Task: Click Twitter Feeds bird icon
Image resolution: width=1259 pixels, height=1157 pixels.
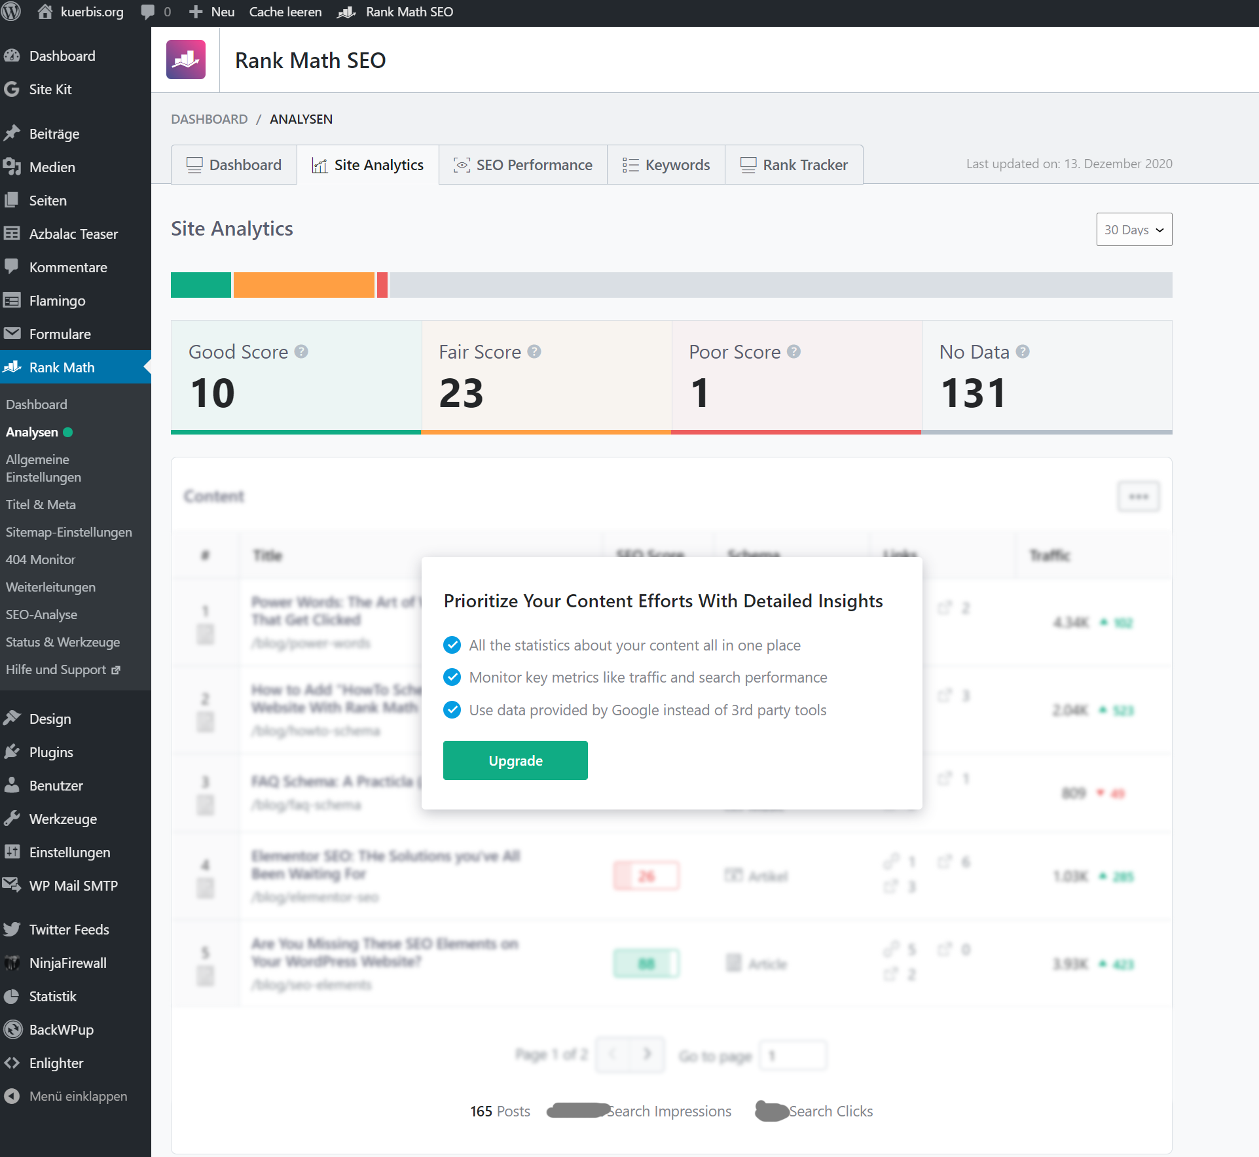Action: [12, 929]
